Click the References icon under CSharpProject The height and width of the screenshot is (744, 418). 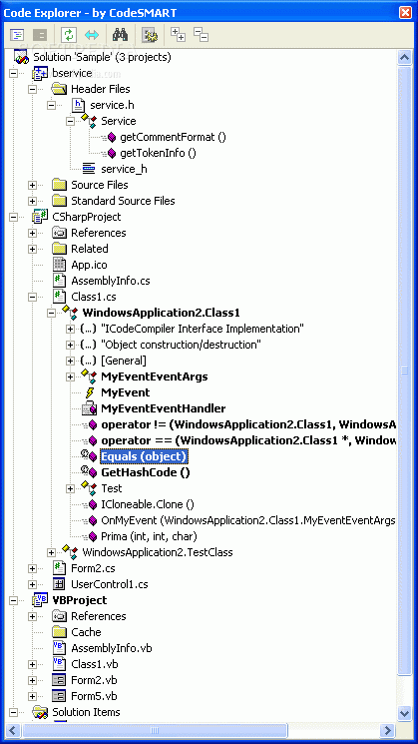tap(59, 233)
